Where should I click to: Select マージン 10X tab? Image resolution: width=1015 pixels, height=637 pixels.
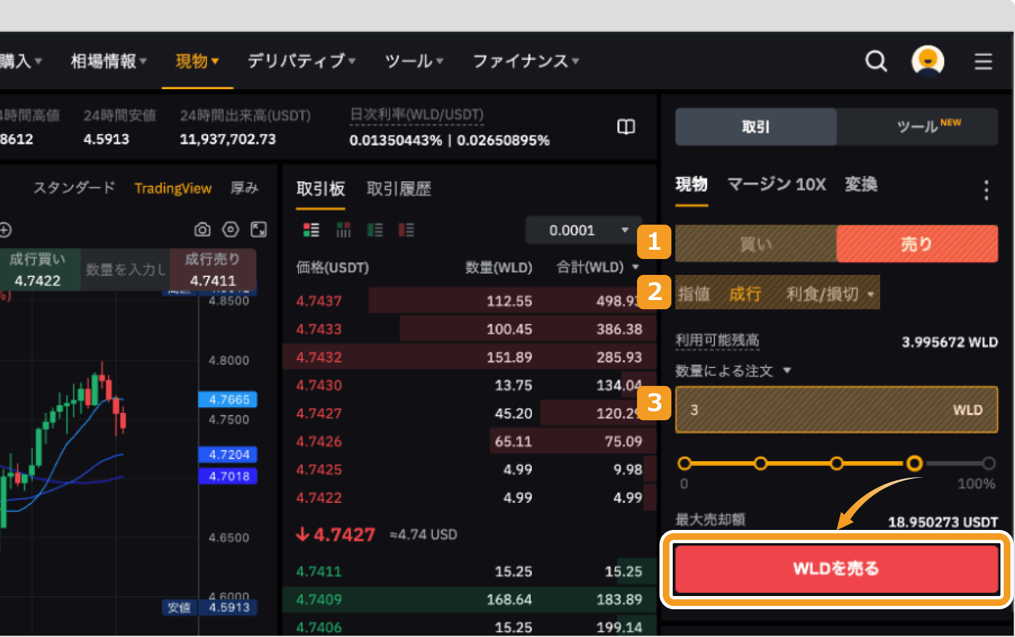click(x=776, y=184)
